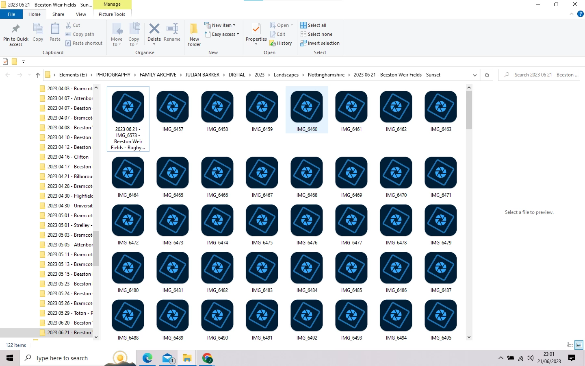Switch to the Share ribbon tab
585x366 pixels.
pyautogui.click(x=58, y=14)
